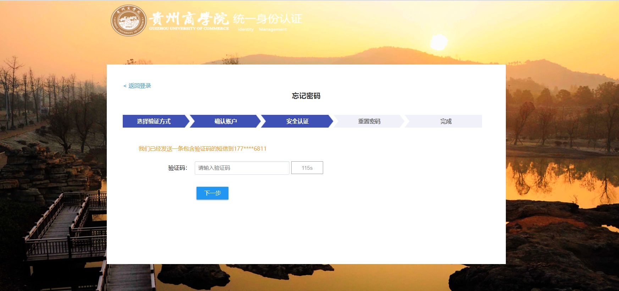Click the 忘记密码 heading
The height and width of the screenshot is (291, 619).
pos(306,96)
